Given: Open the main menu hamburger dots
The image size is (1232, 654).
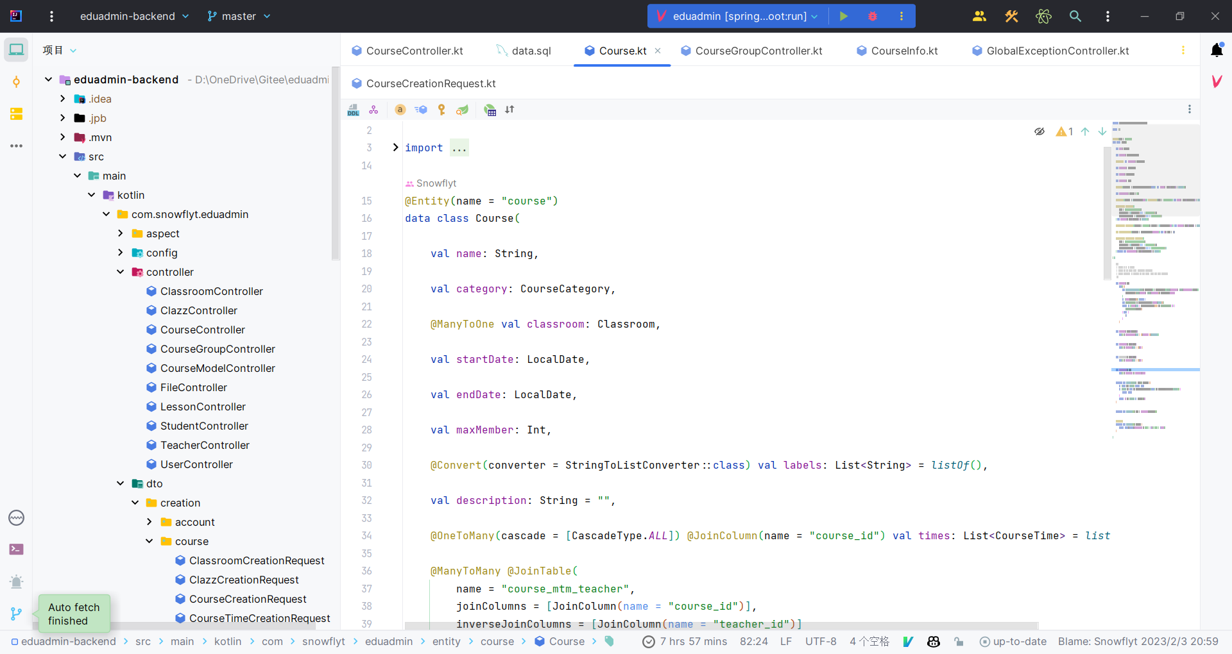Looking at the screenshot, I should 51,16.
